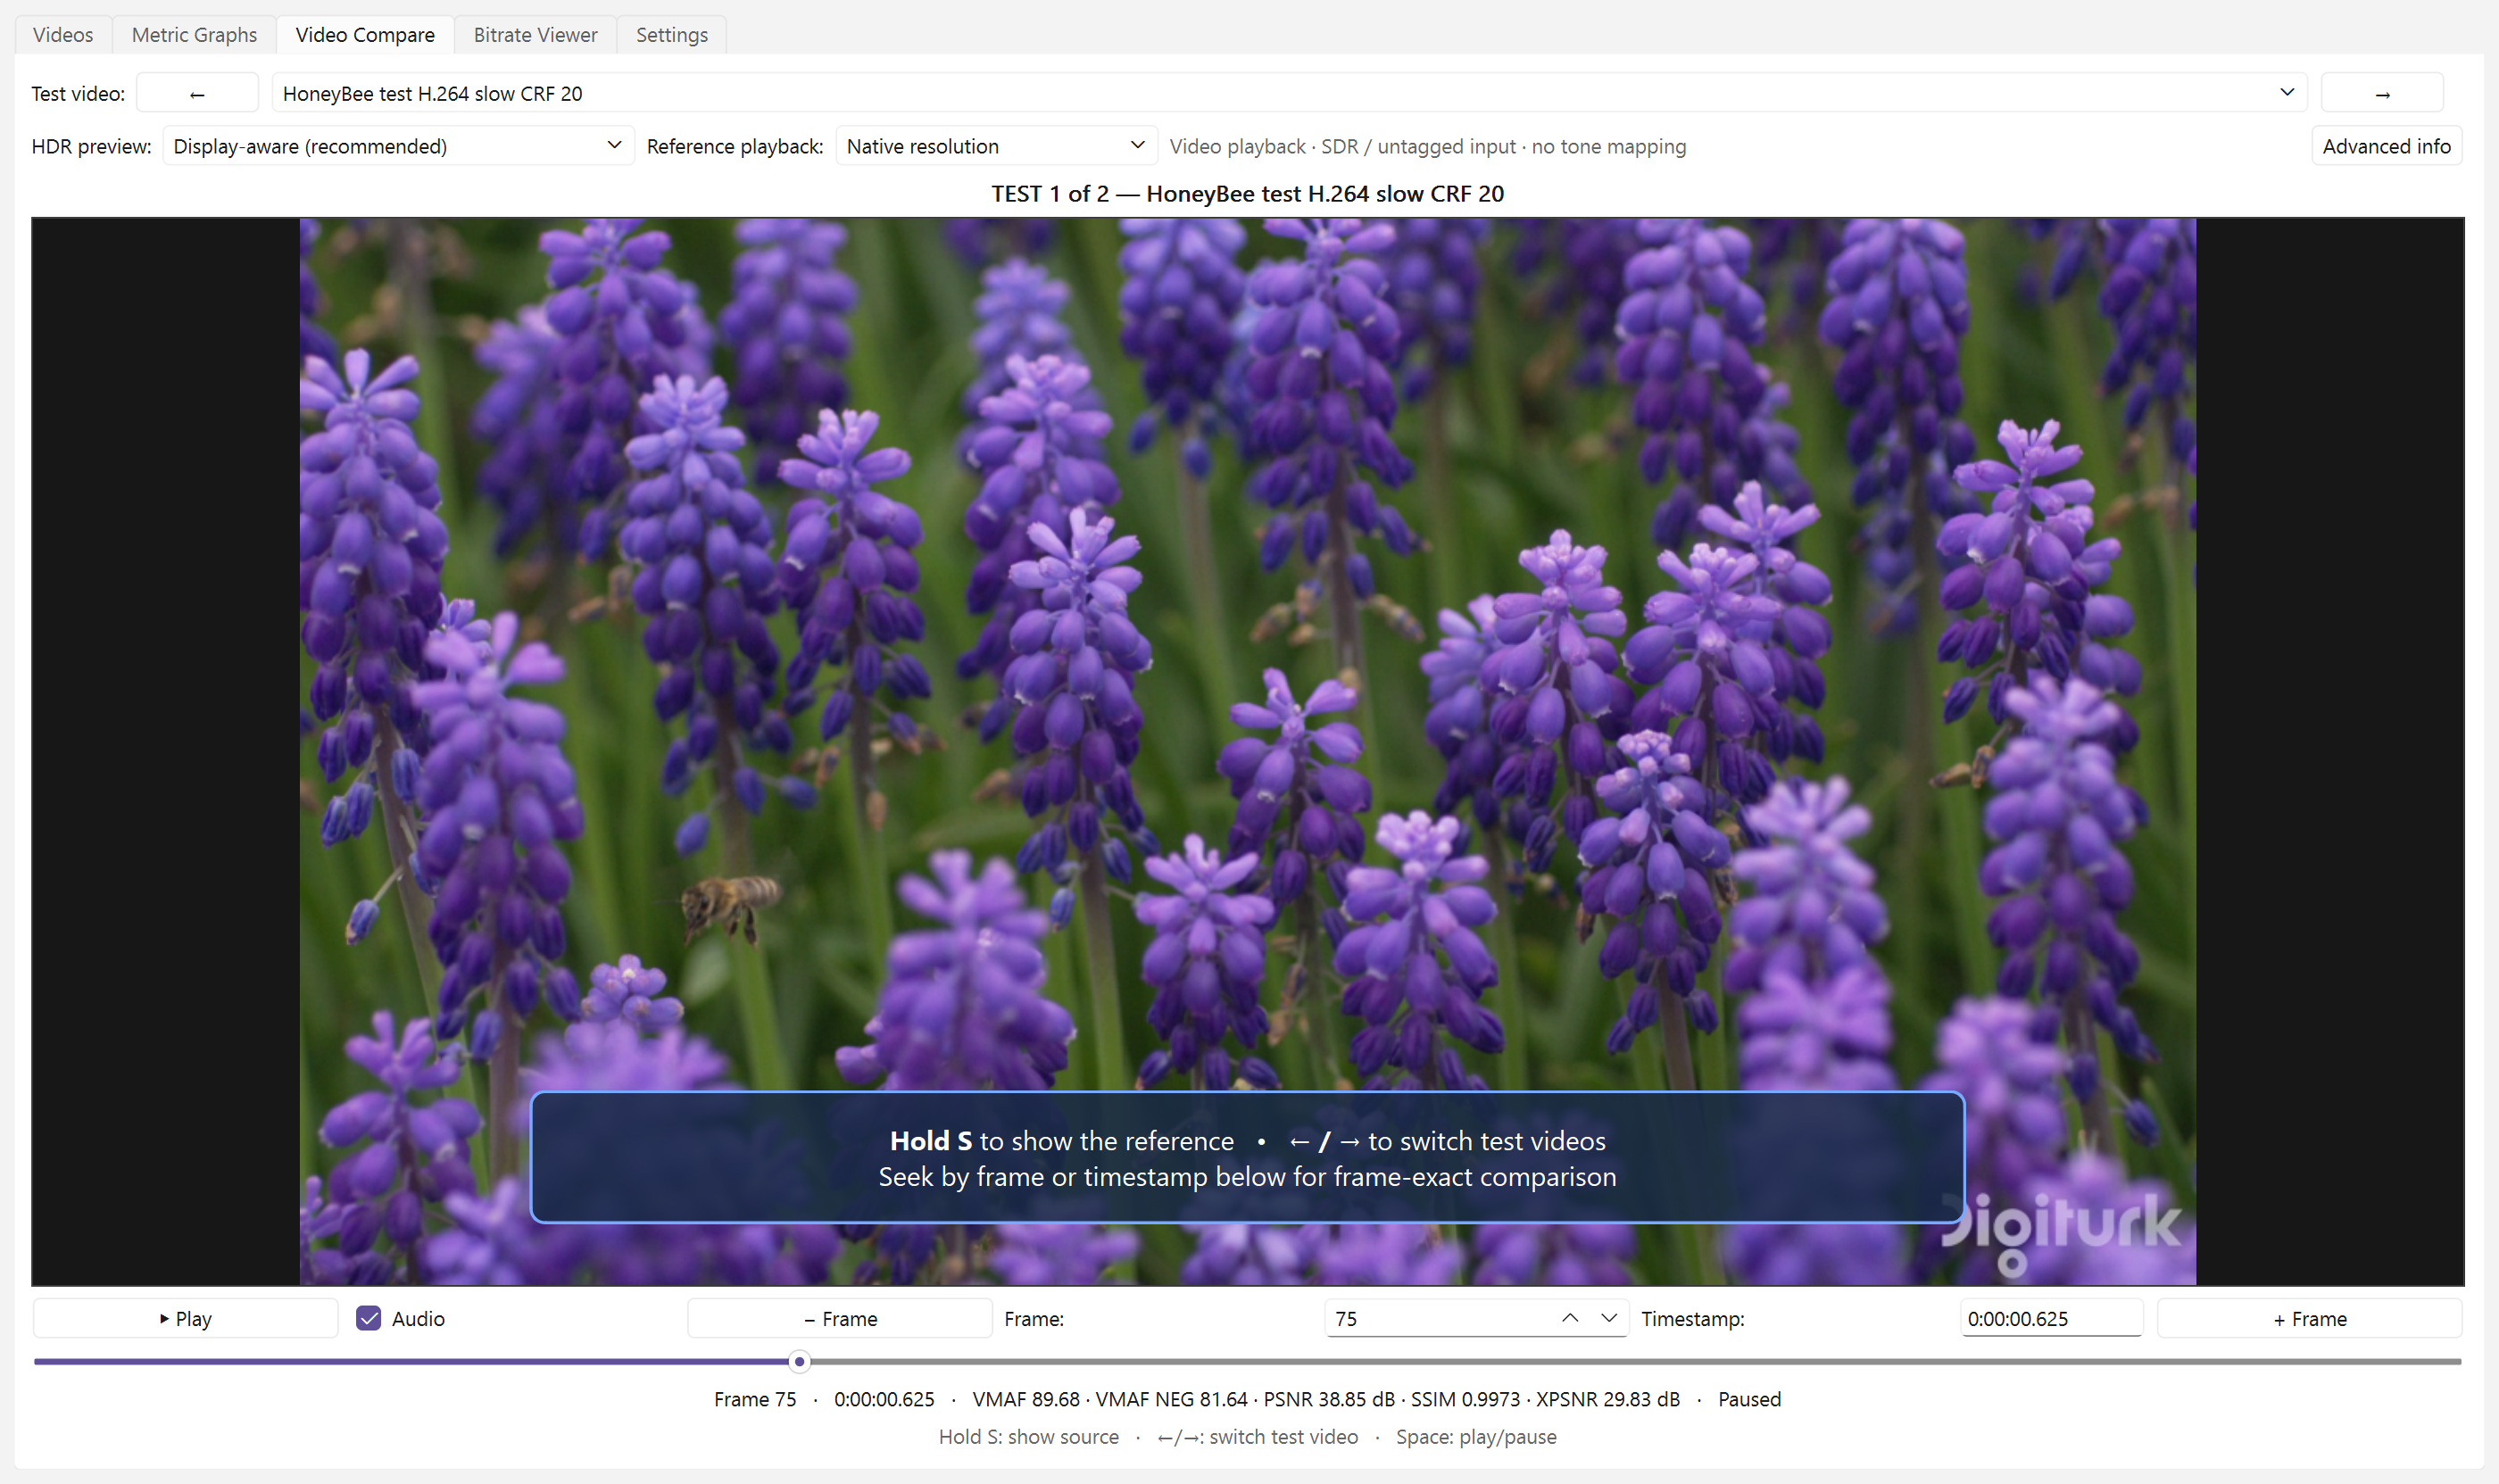Click into the Frame number field

1440,1318
